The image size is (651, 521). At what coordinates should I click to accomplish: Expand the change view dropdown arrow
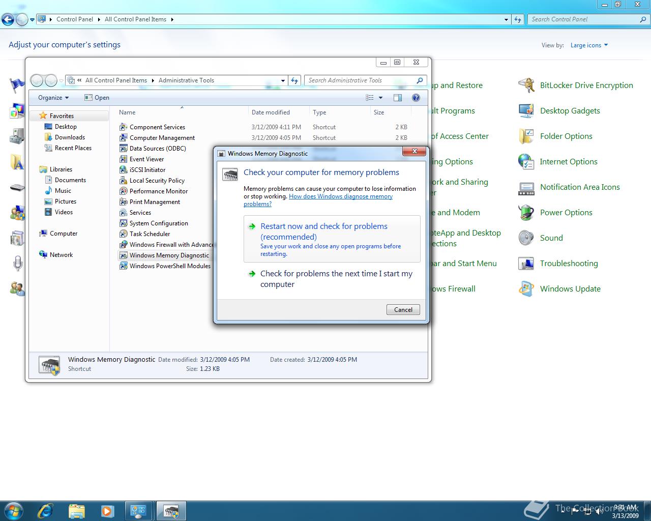click(x=380, y=98)
